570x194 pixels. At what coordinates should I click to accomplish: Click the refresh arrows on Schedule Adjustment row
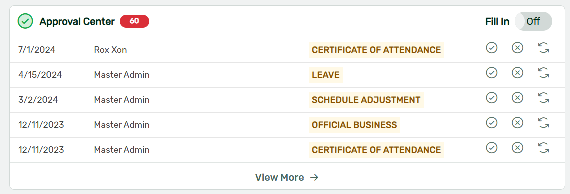[544, 98]
